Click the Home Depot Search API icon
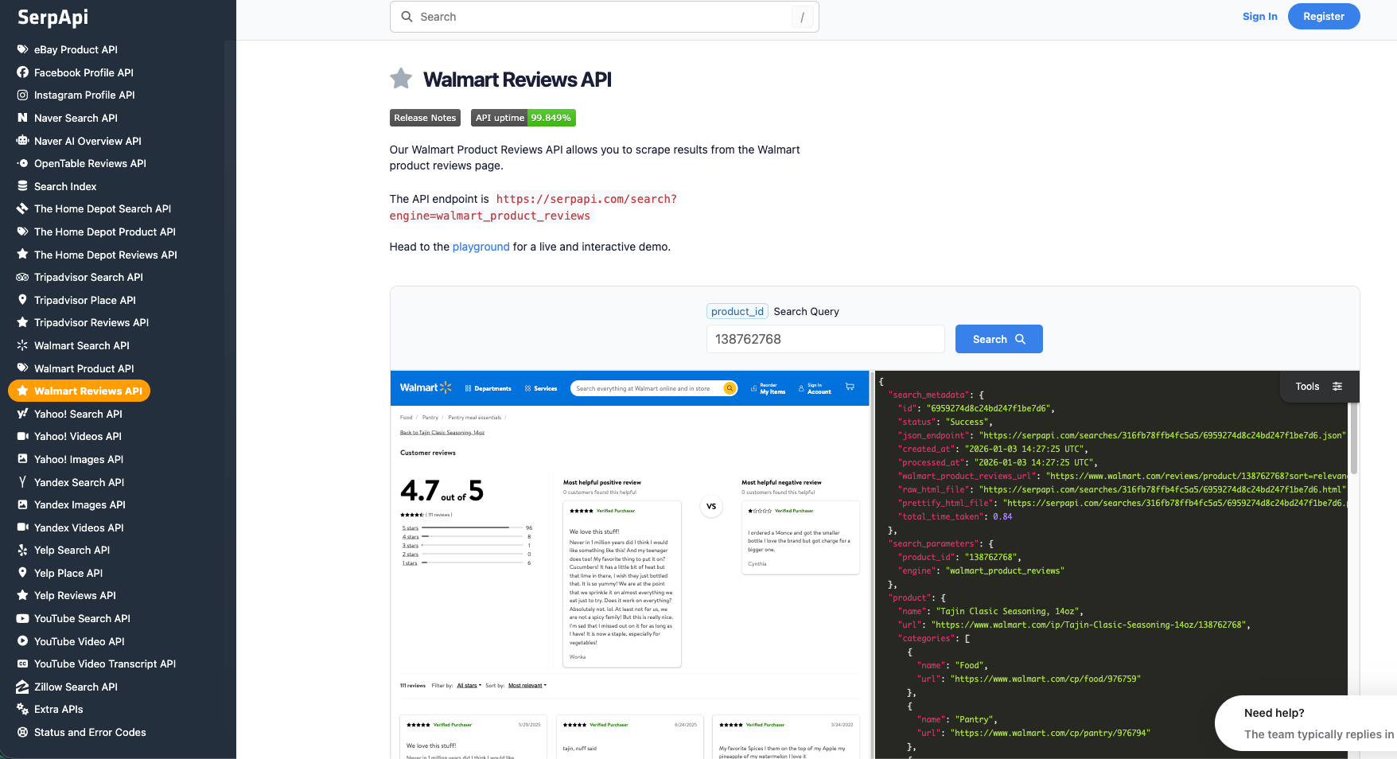Viewport: 1397px width, 759px height. [x=22, y=208]
